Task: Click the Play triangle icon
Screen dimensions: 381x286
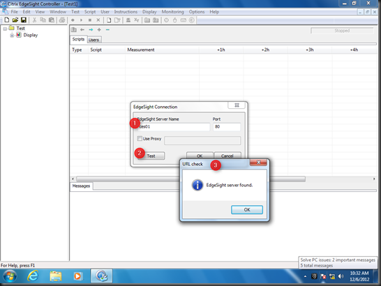Action: pyautogui.click(x=81, y=20)
